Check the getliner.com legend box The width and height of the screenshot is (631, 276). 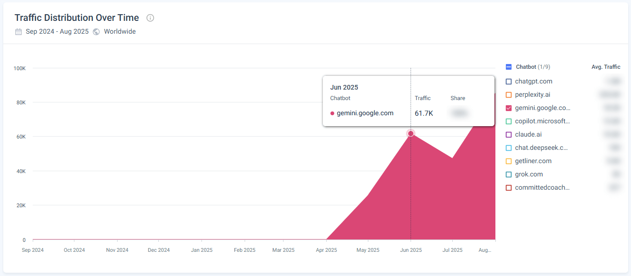pos(509,161)
